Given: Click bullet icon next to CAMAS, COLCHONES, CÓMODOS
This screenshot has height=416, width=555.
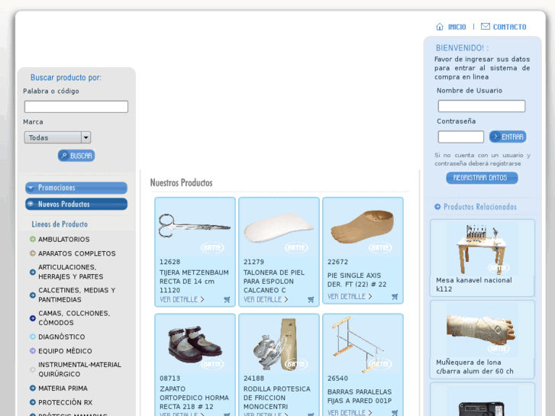Looking at the screenshot, I should [33, 318].
